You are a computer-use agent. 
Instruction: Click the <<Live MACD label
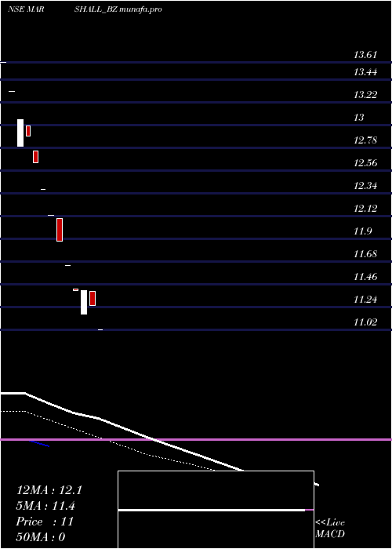click(330, 528)
